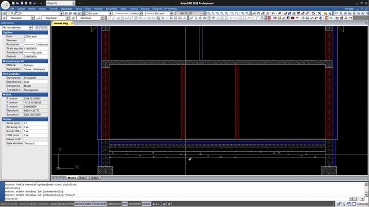This screenshot has width=369, height=207.
Task: Open the CADprofi menu
Action: coord(157,9)
